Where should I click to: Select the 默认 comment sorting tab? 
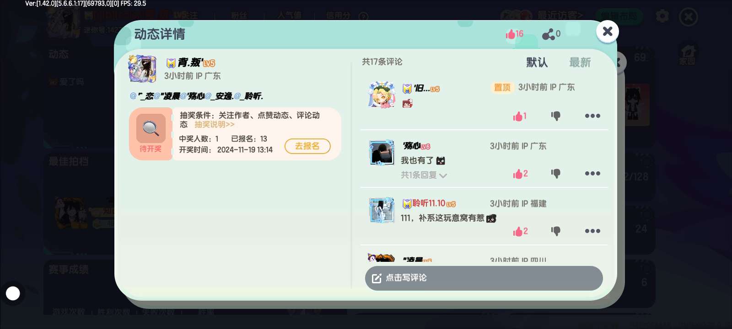point(537,63)
